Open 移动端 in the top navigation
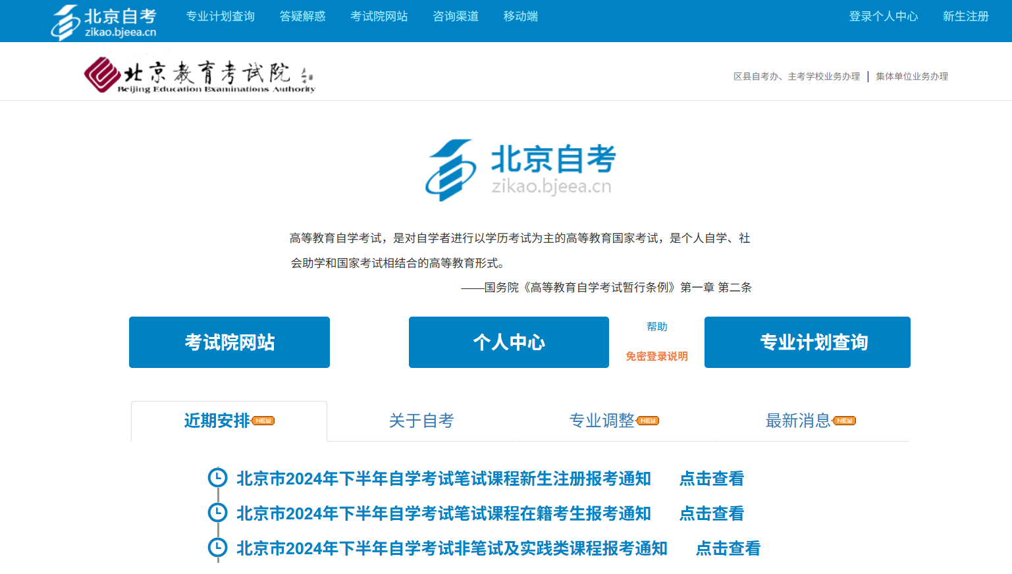This screenshot has width=1012, height=574. pos(521,16)
